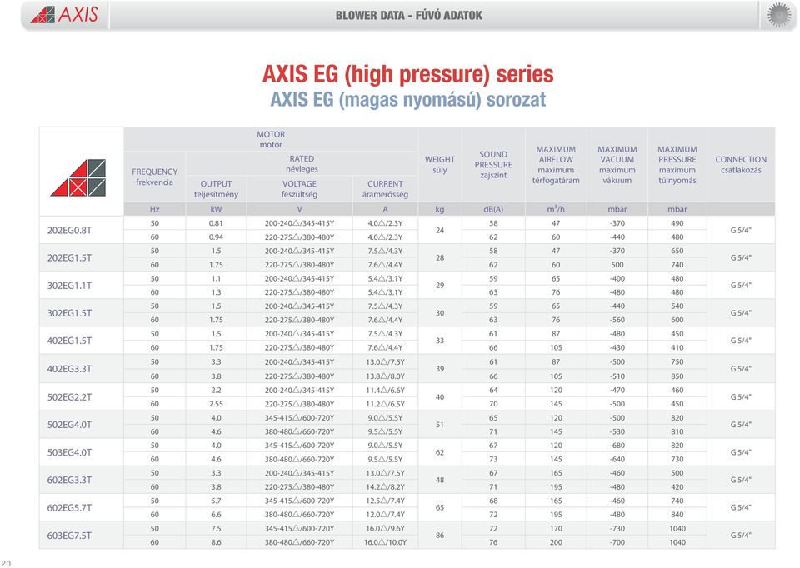800x568 pixels.
Task: Click the 0.81 kW output value
Action: [216, 223]
